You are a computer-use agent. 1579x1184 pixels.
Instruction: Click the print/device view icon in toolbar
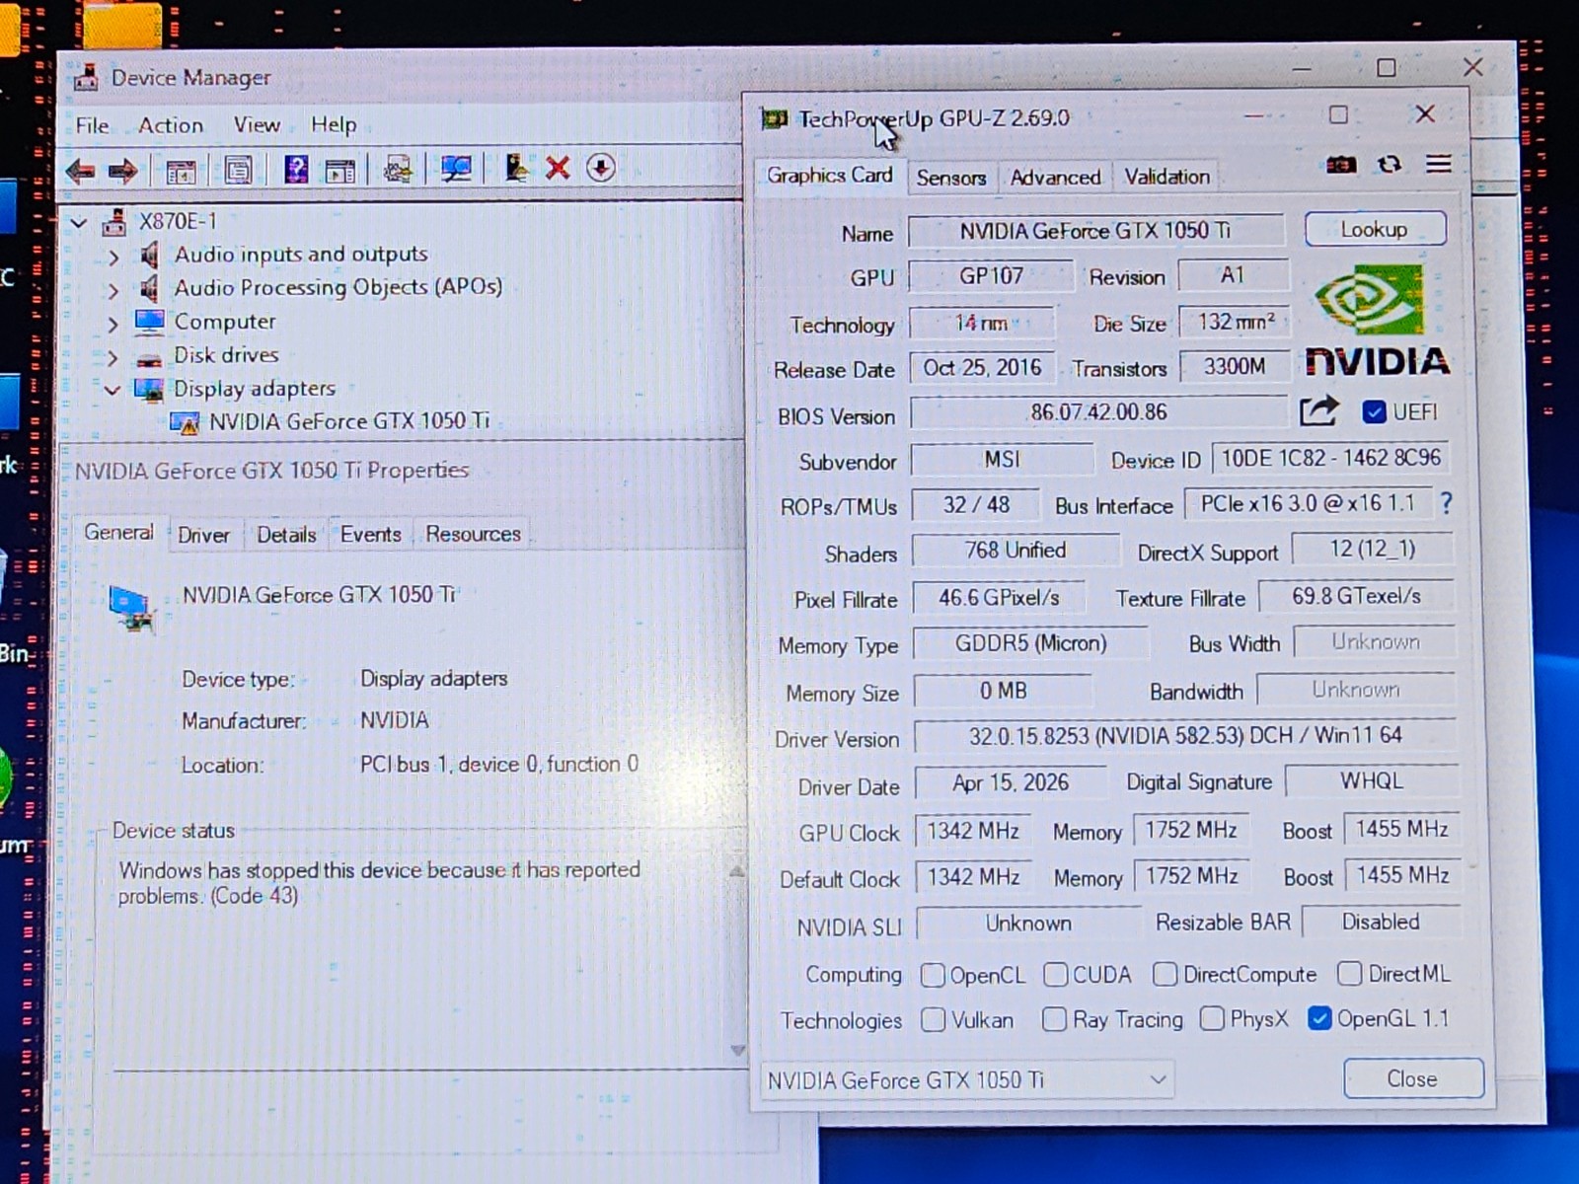(398, 170)
